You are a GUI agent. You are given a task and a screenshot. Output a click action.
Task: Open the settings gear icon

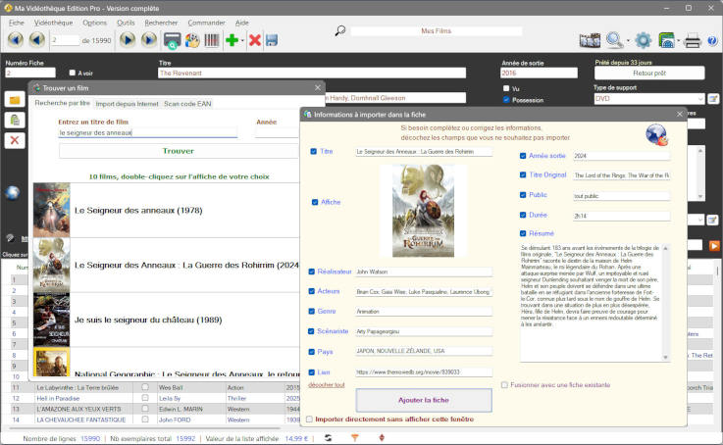pos(643,40)
